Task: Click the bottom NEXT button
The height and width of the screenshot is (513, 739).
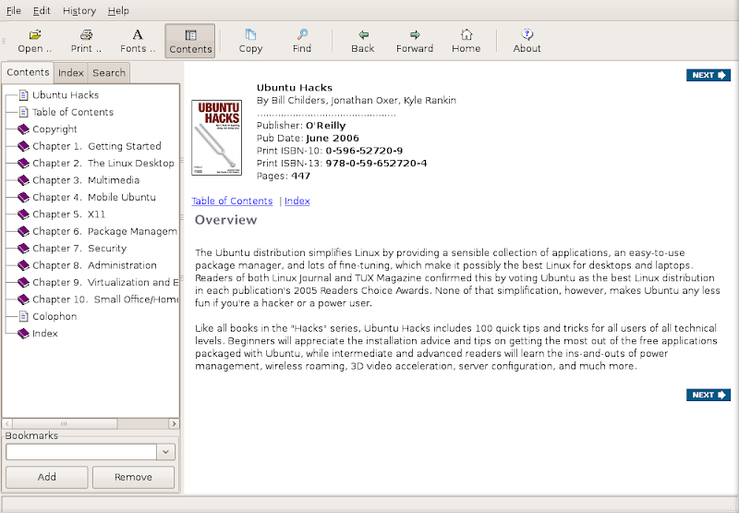Action: [x=709, y=395]
